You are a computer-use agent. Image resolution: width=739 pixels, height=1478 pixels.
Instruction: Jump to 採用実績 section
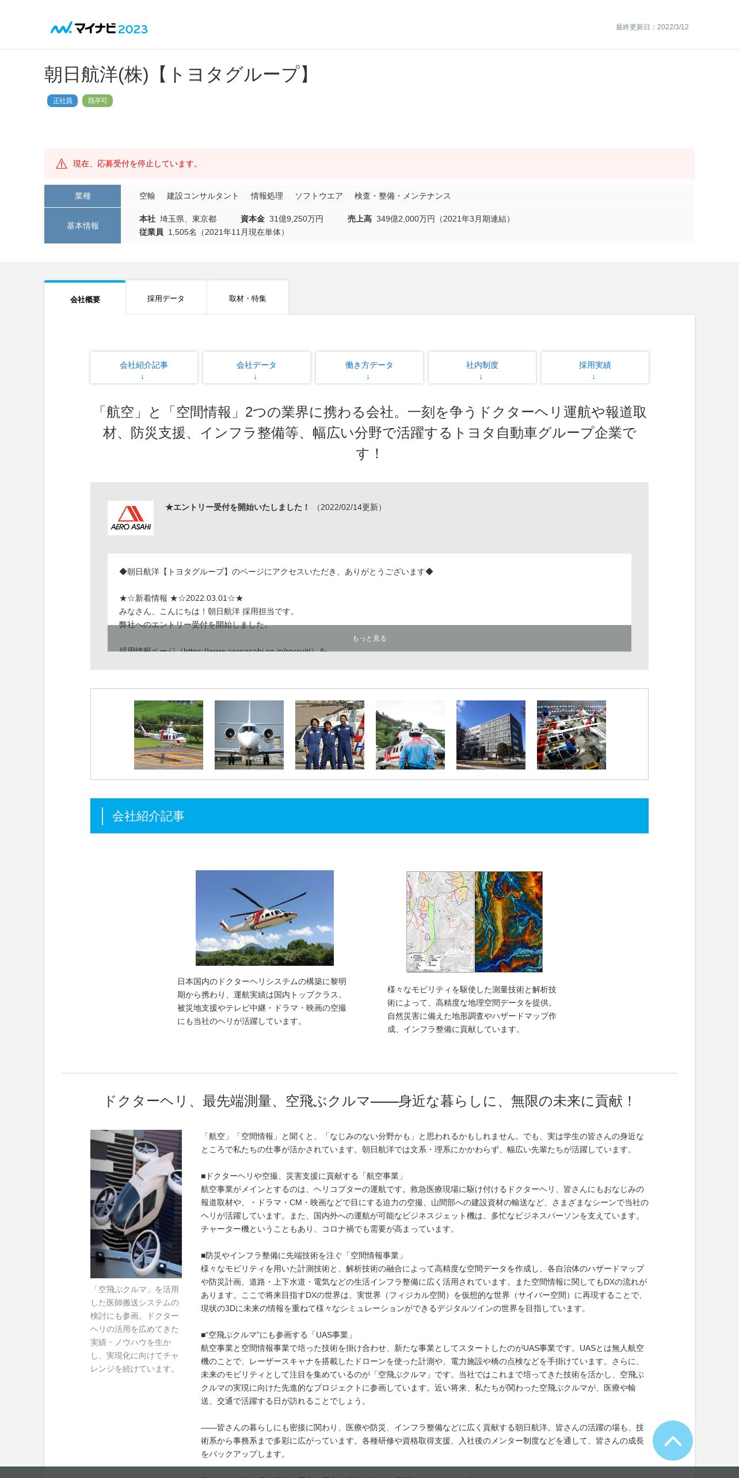[x=595, y=367]
